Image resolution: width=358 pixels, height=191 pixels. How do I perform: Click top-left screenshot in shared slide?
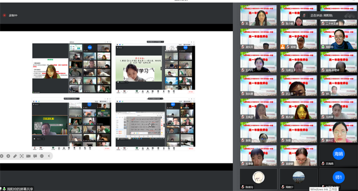point(72,67)
